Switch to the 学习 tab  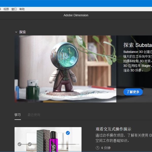pos(17,115)
